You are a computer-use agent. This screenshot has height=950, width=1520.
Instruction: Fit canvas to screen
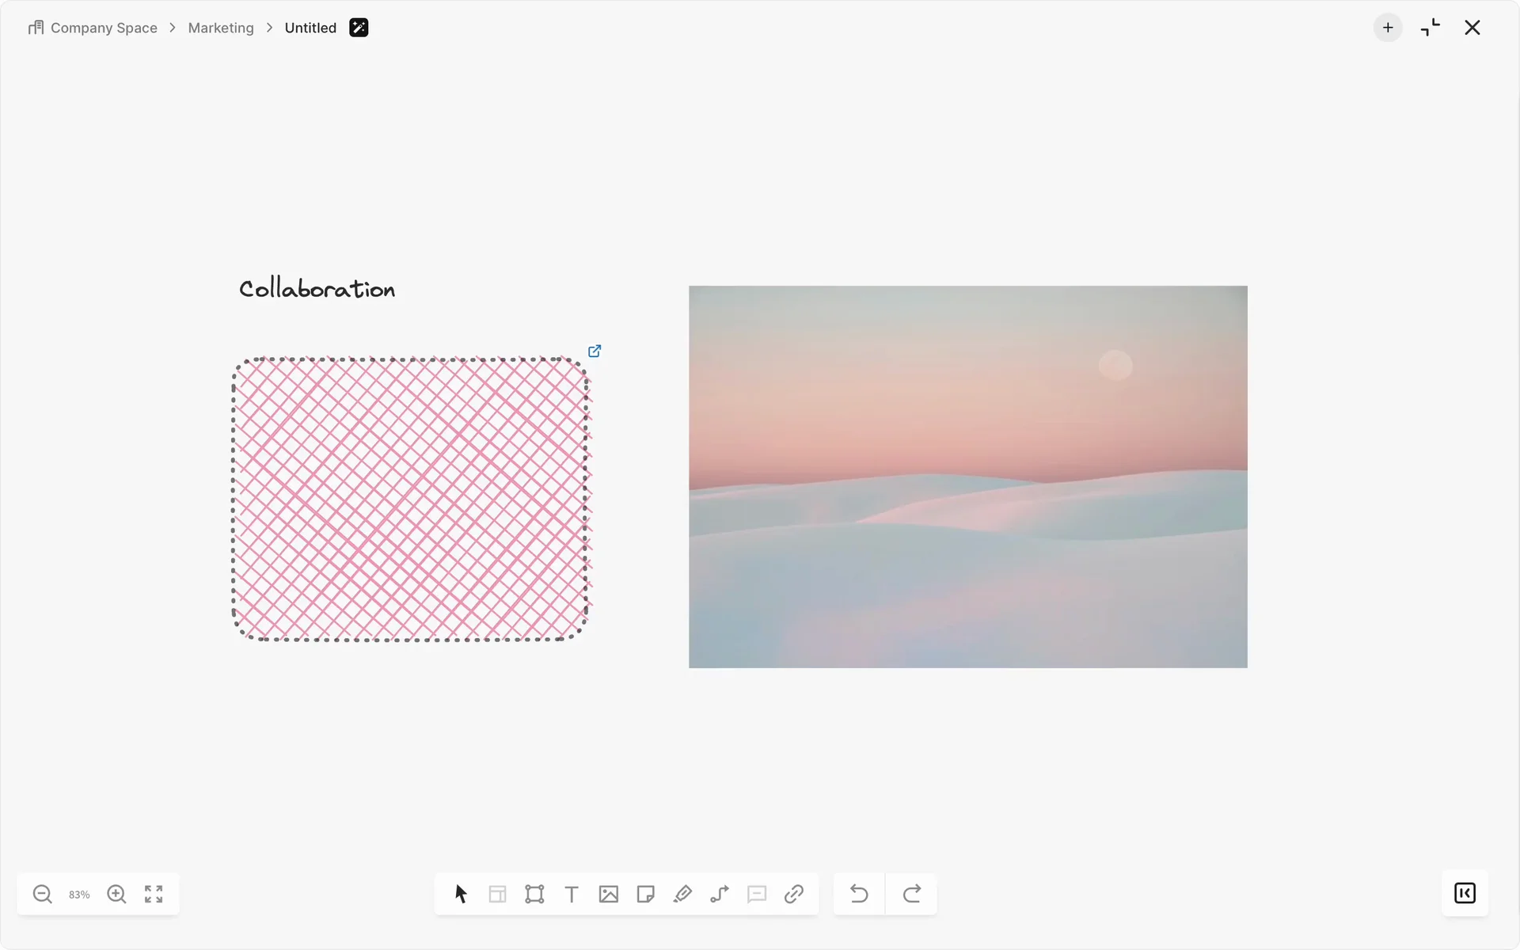pos(154,894)
